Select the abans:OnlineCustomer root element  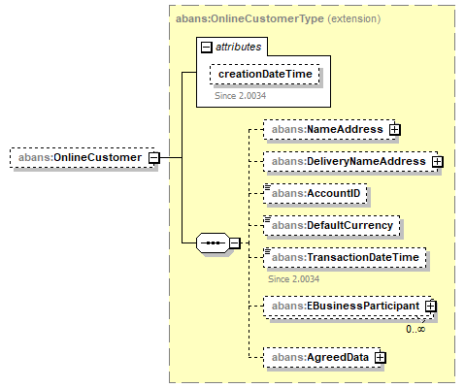tap(82, 158)
